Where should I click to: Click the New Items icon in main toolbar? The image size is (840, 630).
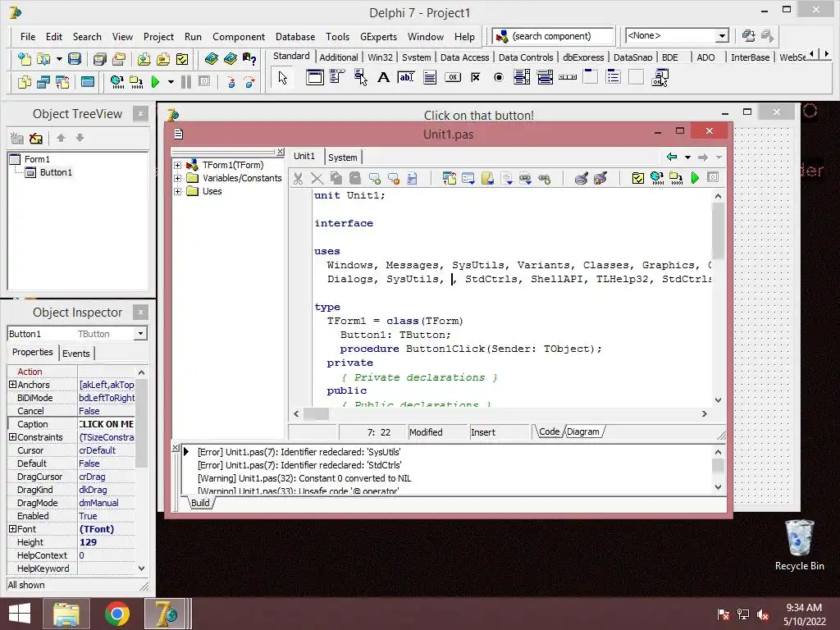[x=25, y=59]
